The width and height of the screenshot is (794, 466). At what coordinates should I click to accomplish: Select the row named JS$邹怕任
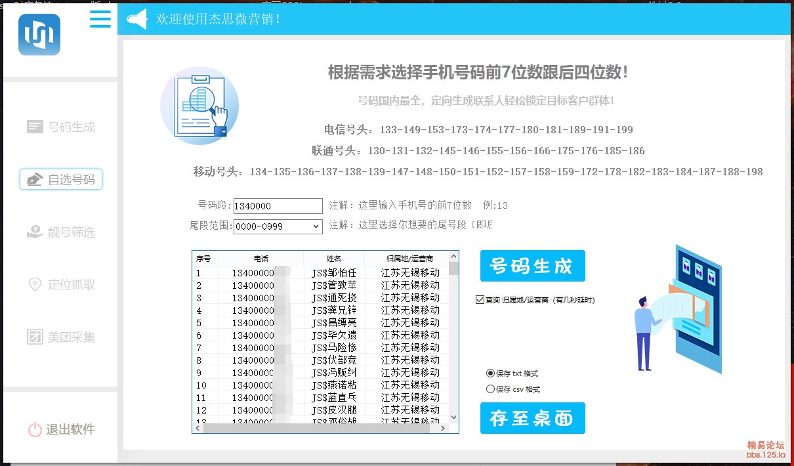(321, 273)
